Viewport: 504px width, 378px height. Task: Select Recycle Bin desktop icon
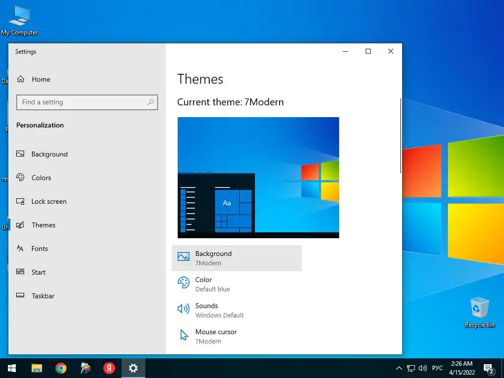coord(479,313)
